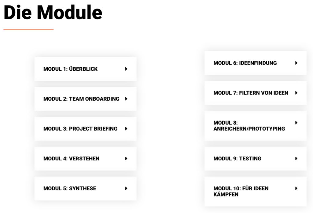Viewport: 313px width, 213px height.
Task: Expand the Modul 1: Überblick arrow
Action: pos(126,69)
